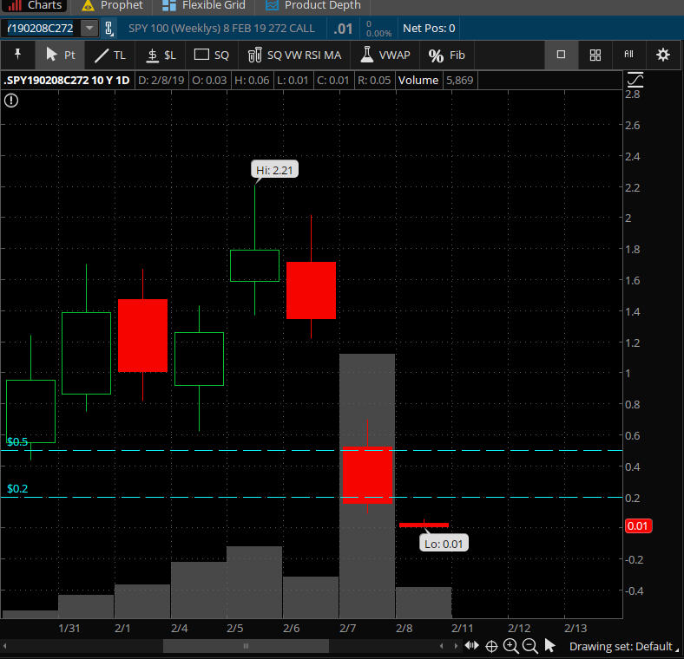Image resolution: width=684 pixels, height=659 pixels.
Task: Toggle the four-square chart grid layout
Action: (x=595, y=55)
